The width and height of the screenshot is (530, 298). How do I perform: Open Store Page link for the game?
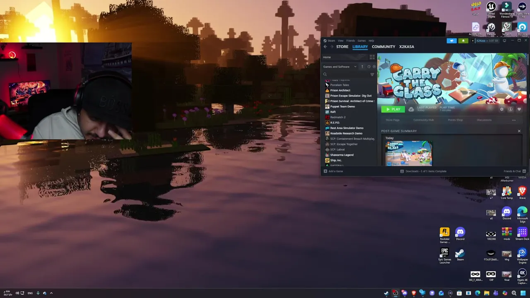click(393, 120)
